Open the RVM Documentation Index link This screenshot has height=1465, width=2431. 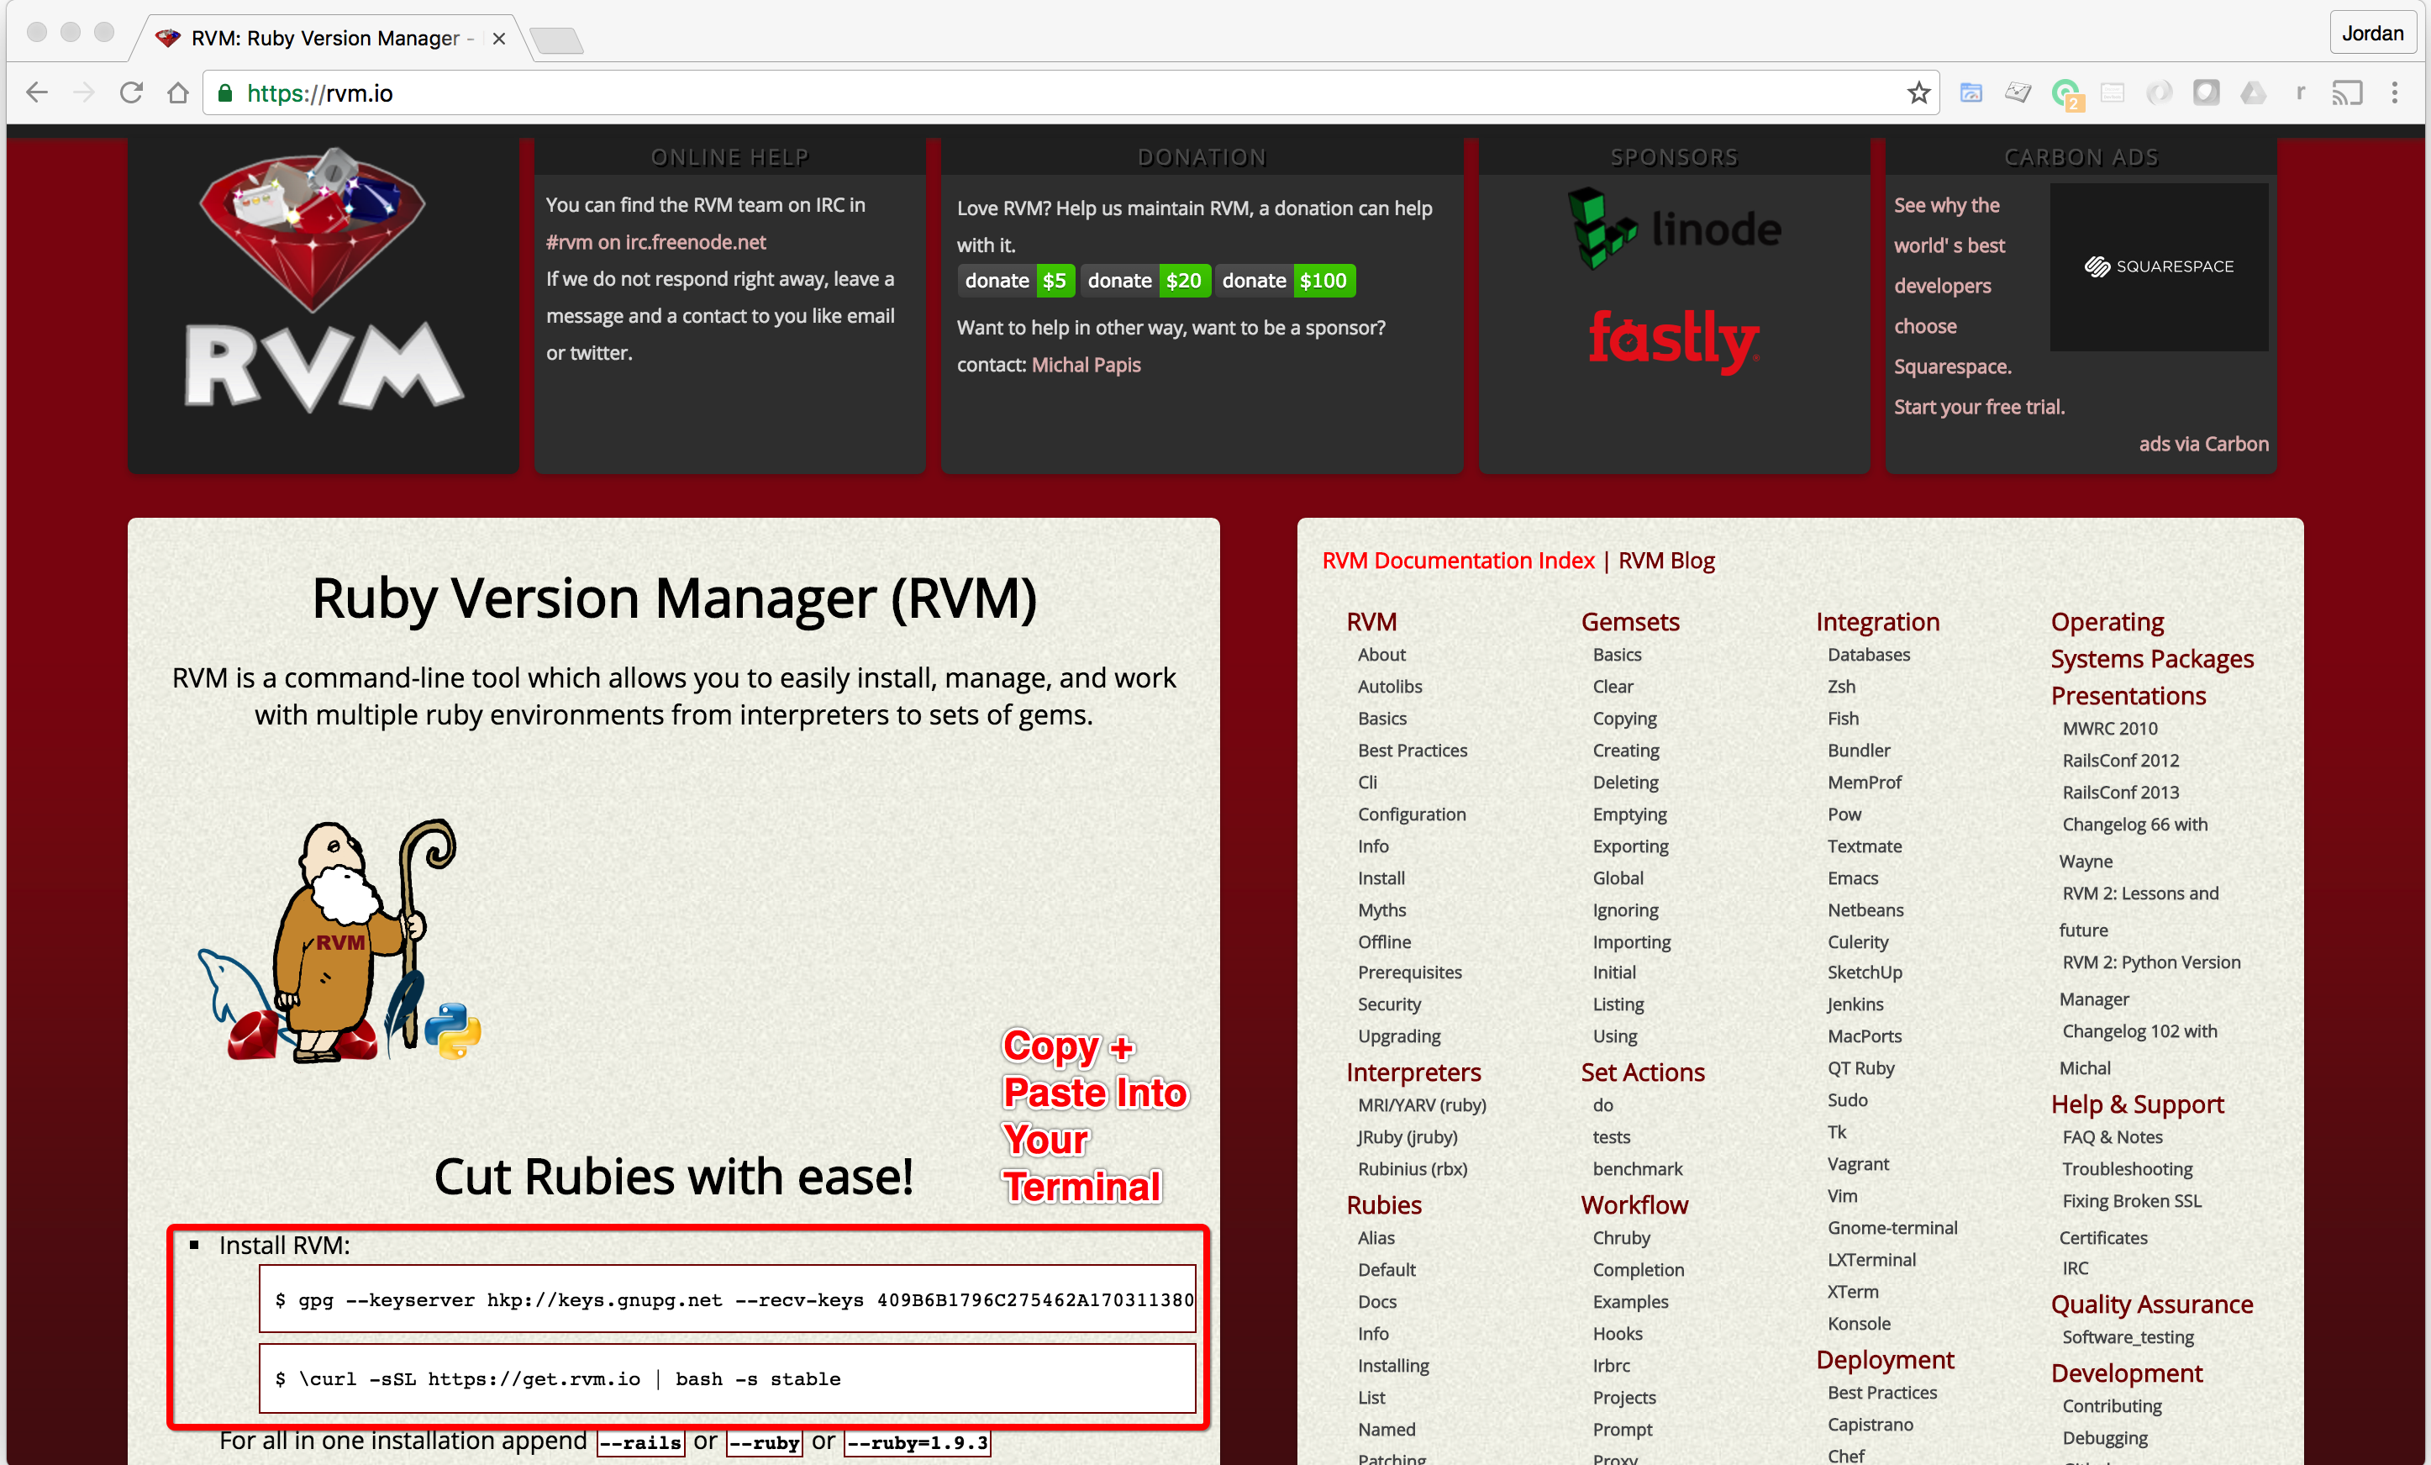[1457, 561]
